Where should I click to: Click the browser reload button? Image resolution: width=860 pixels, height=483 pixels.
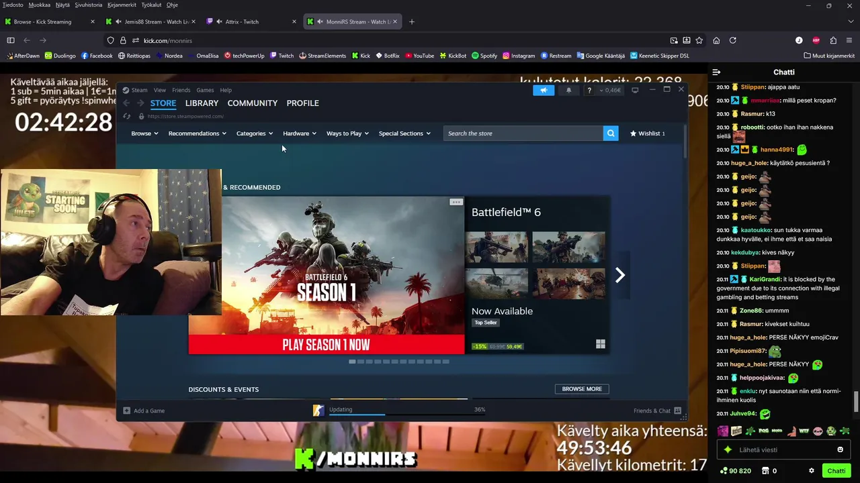click(x=733, y=40)
